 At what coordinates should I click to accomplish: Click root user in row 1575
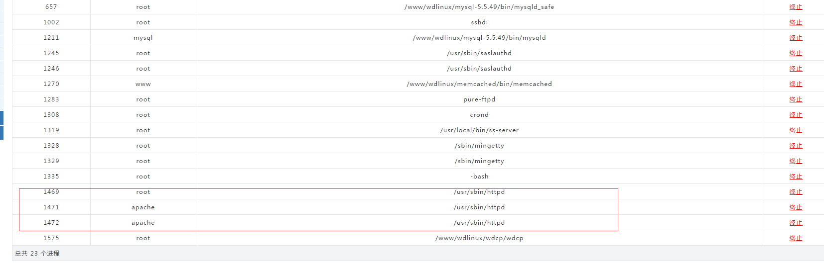point(143,238)
